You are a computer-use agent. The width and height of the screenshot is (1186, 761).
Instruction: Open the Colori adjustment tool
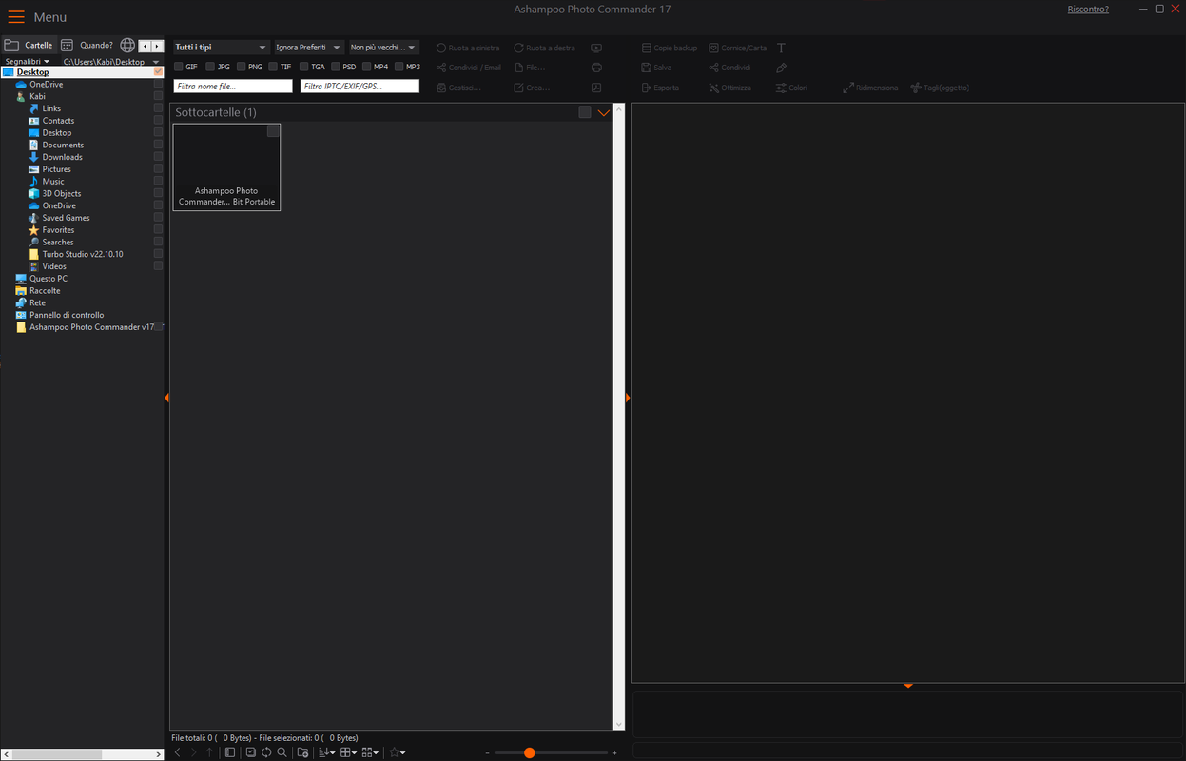coord(791,88)
